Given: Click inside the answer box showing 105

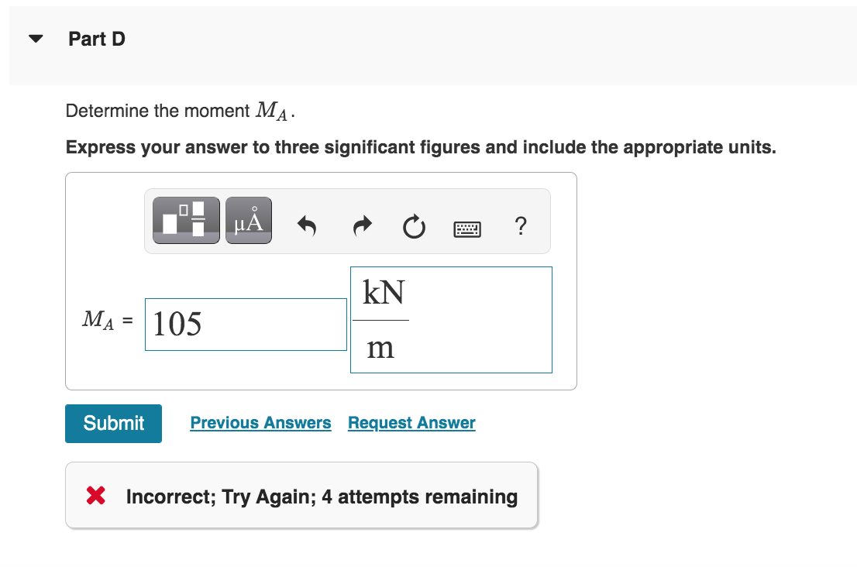Looking at the screenshot, I should pyautogui.click(x=246, y=324).
